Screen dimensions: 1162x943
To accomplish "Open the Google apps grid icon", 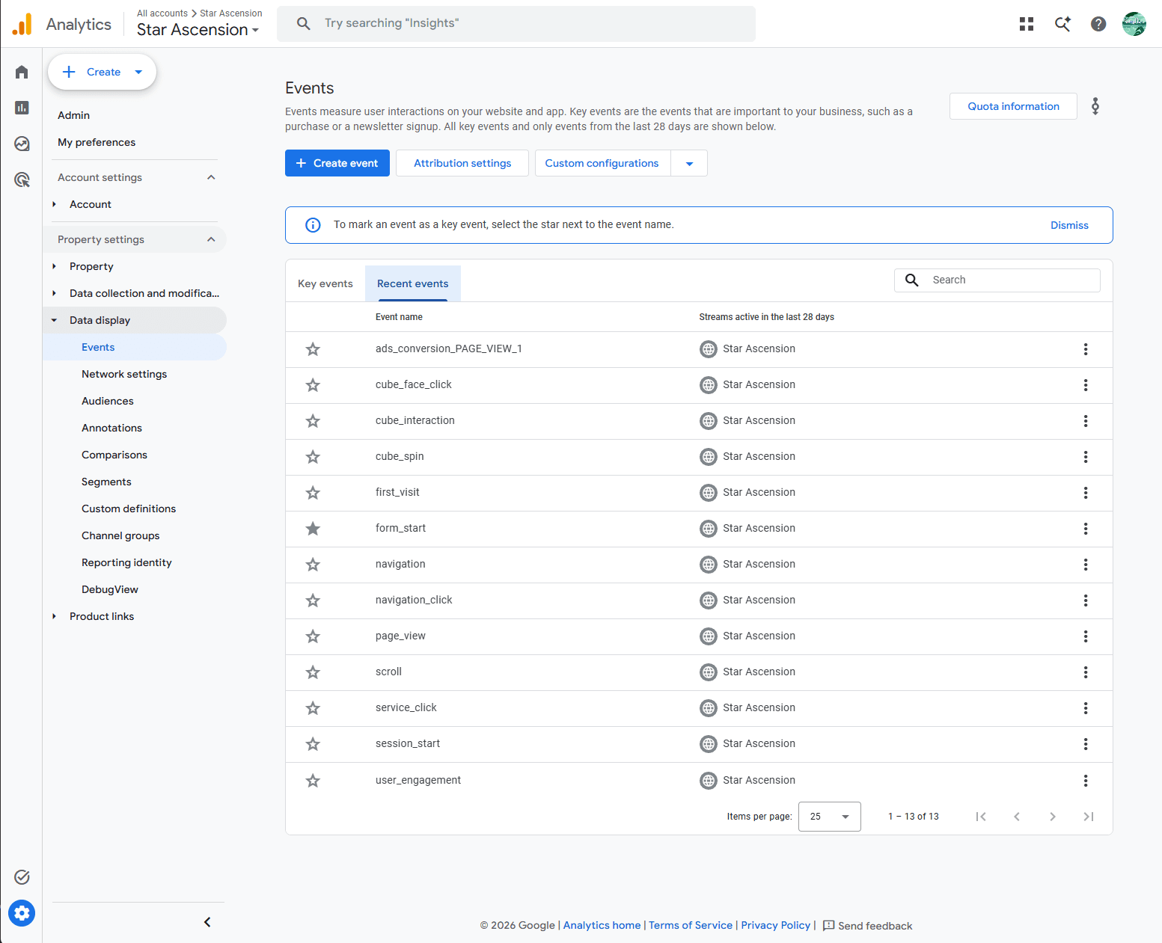I will (x=1027, y=24).
